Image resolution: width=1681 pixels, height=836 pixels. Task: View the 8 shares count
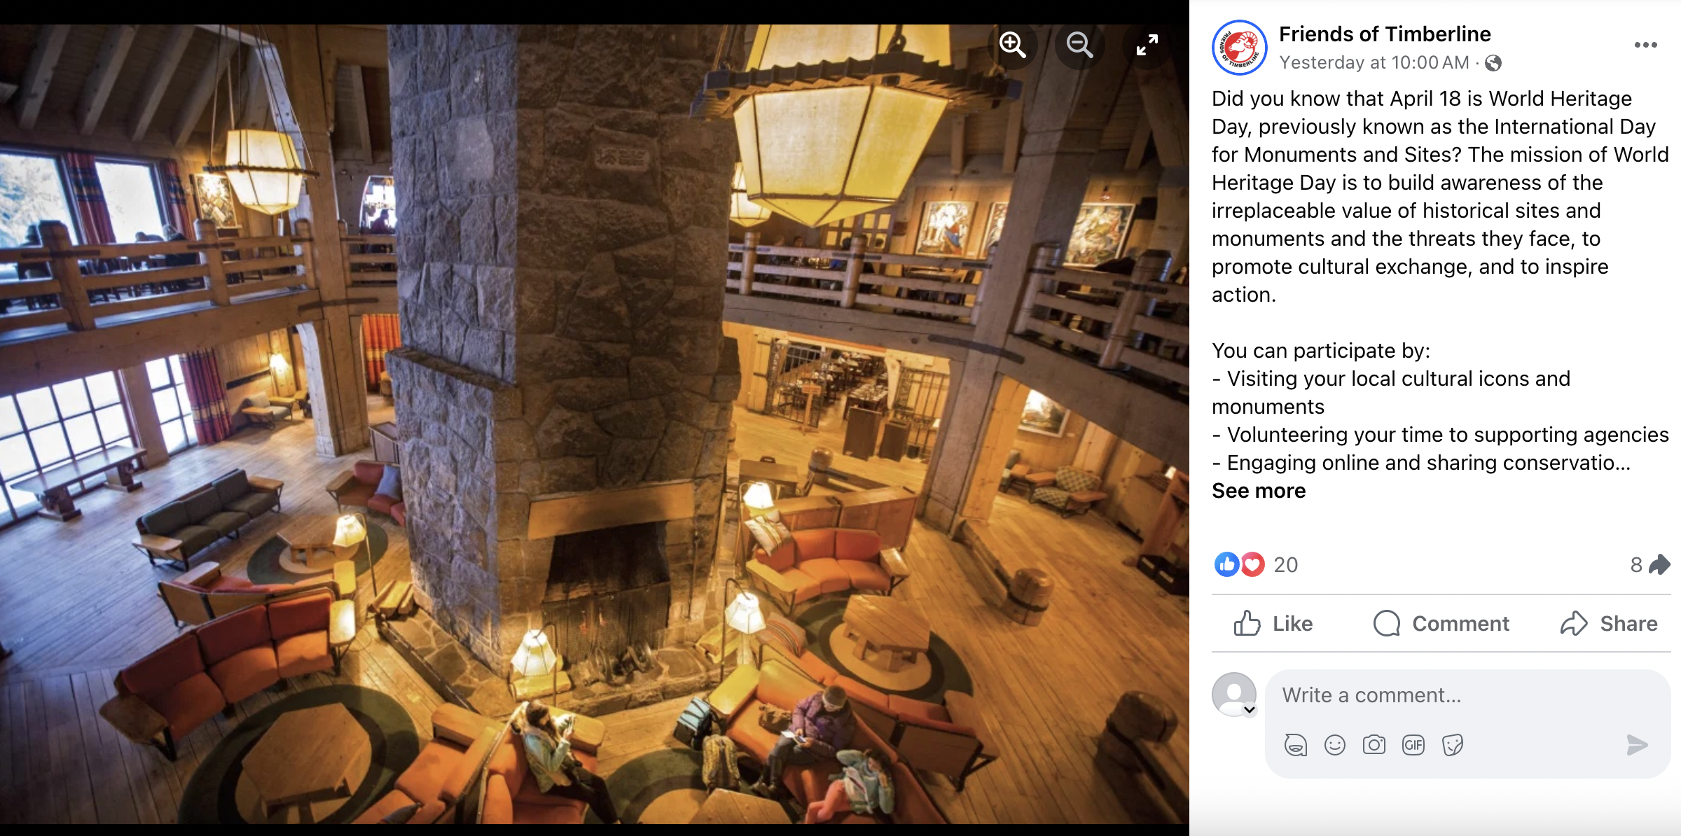pyautogui.click(x=1650, y=564)
